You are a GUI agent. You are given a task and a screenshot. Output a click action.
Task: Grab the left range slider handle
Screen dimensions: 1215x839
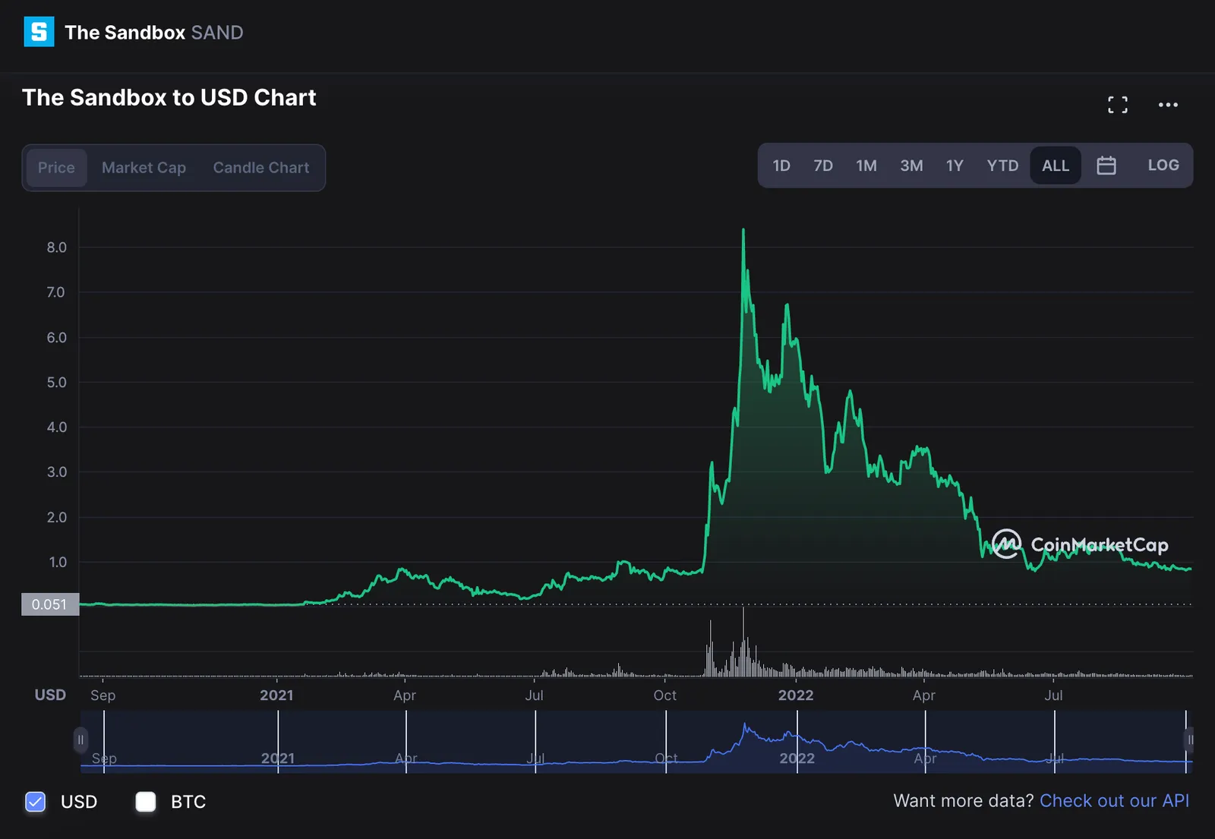coord(80,740)
